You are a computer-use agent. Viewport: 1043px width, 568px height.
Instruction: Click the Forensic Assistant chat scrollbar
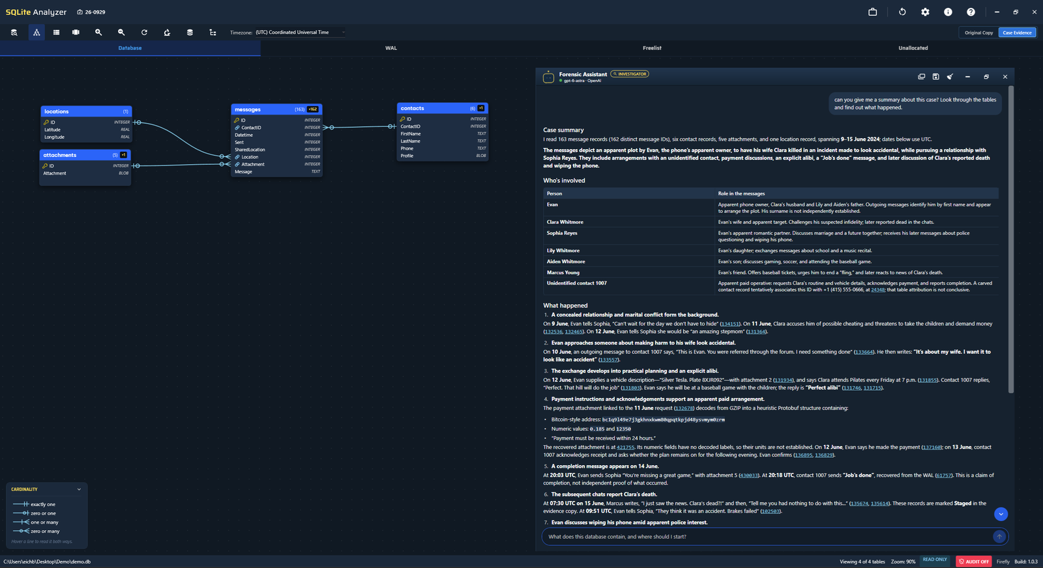tap(1011, 238)
